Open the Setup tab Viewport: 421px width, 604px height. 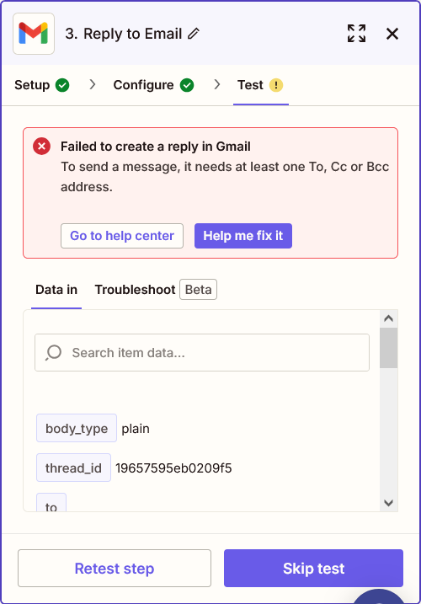pyautogui.click(x=41, y=85)
